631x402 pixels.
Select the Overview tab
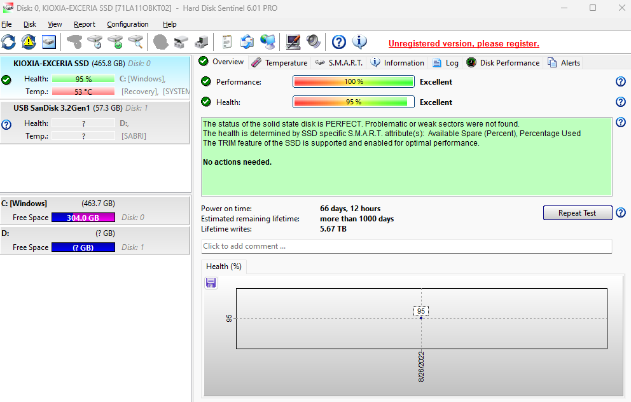tap(221, 62)
